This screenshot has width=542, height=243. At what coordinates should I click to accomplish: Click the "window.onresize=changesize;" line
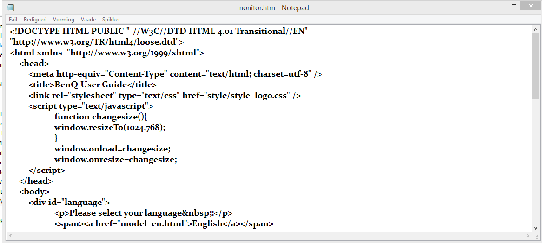tap(115, 159)
